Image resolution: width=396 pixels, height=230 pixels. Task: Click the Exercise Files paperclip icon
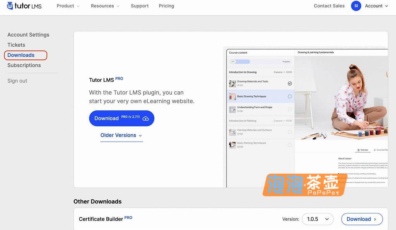pyautogui.click(x=374, y=150)
